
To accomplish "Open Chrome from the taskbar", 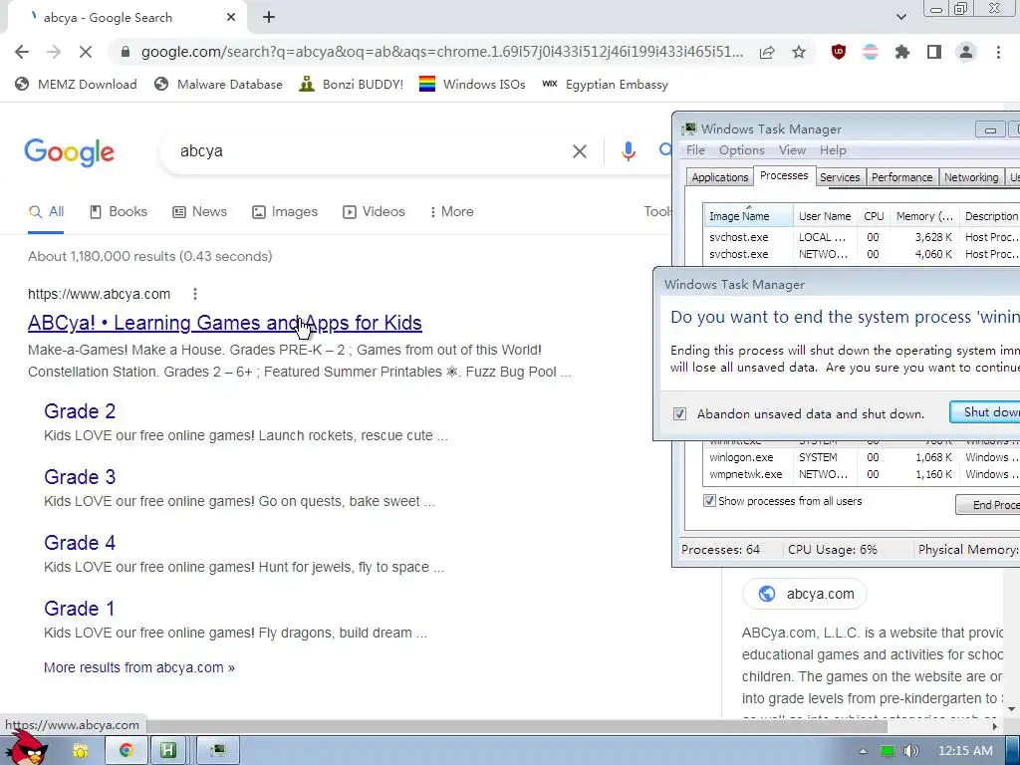I will (x=126, y=750).
